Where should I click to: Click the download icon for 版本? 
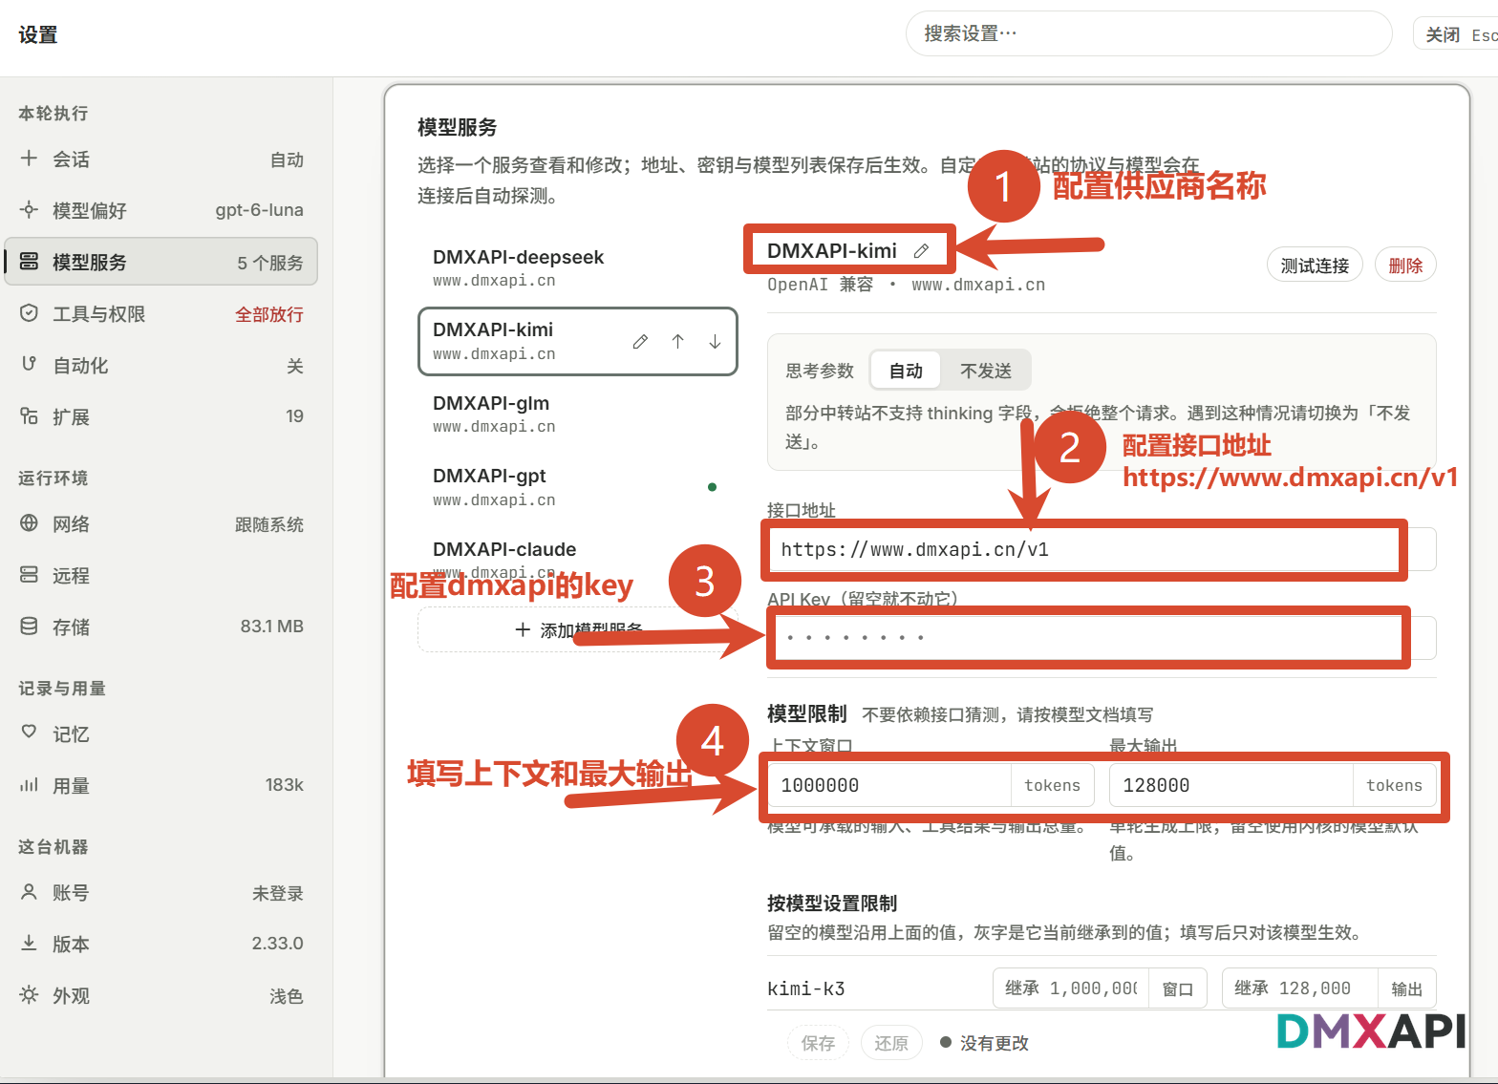click(x=30, y=944)
